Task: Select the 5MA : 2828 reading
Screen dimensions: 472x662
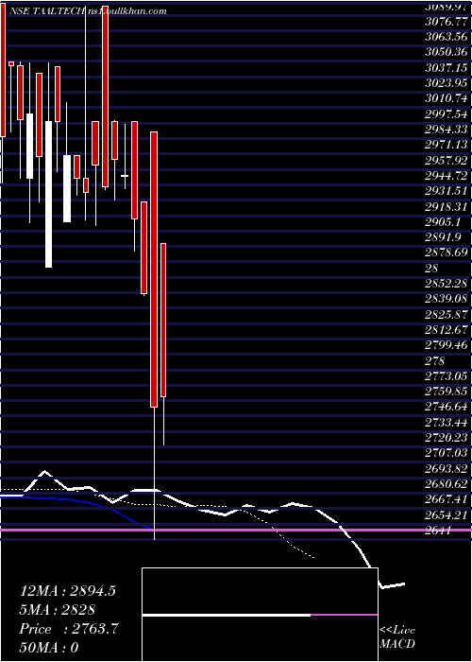Action: tap(57, 610)
